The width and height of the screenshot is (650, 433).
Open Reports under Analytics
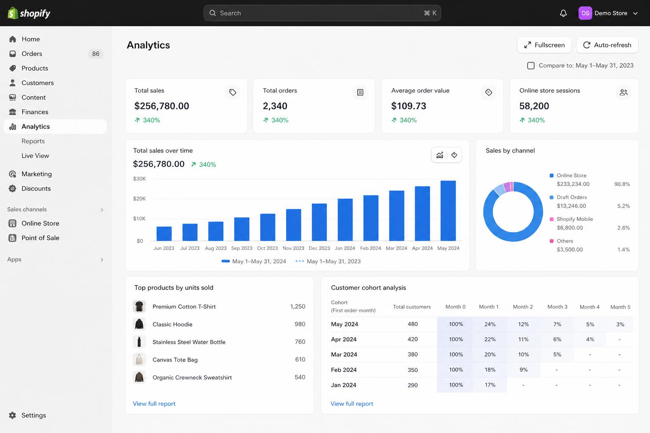tap(33, 141)
